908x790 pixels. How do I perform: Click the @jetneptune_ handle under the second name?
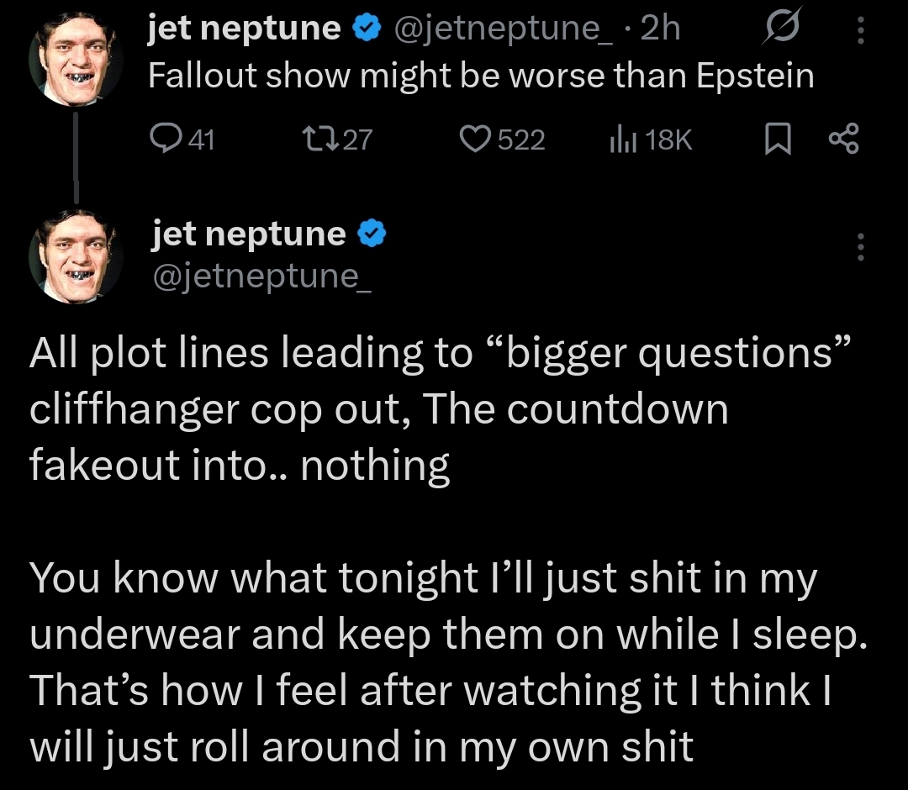click(x=261, y=274)
